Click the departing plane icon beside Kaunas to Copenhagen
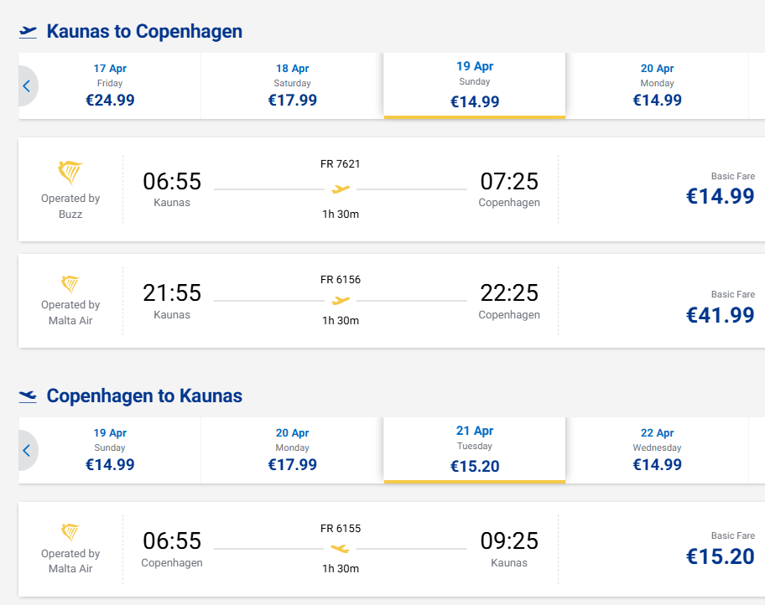This screenshot has width=765, height=605. [29, 32]
